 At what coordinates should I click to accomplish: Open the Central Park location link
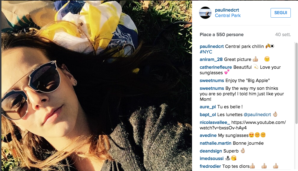(228, 16)
